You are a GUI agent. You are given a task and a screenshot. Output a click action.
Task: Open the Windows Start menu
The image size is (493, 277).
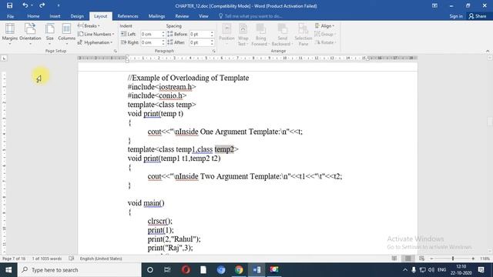8,270
